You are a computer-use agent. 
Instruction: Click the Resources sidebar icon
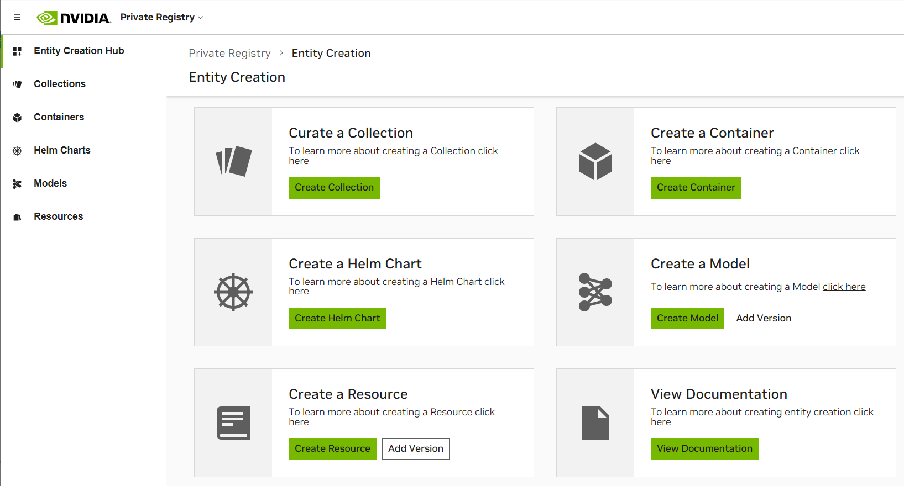(x=17, y=217)
